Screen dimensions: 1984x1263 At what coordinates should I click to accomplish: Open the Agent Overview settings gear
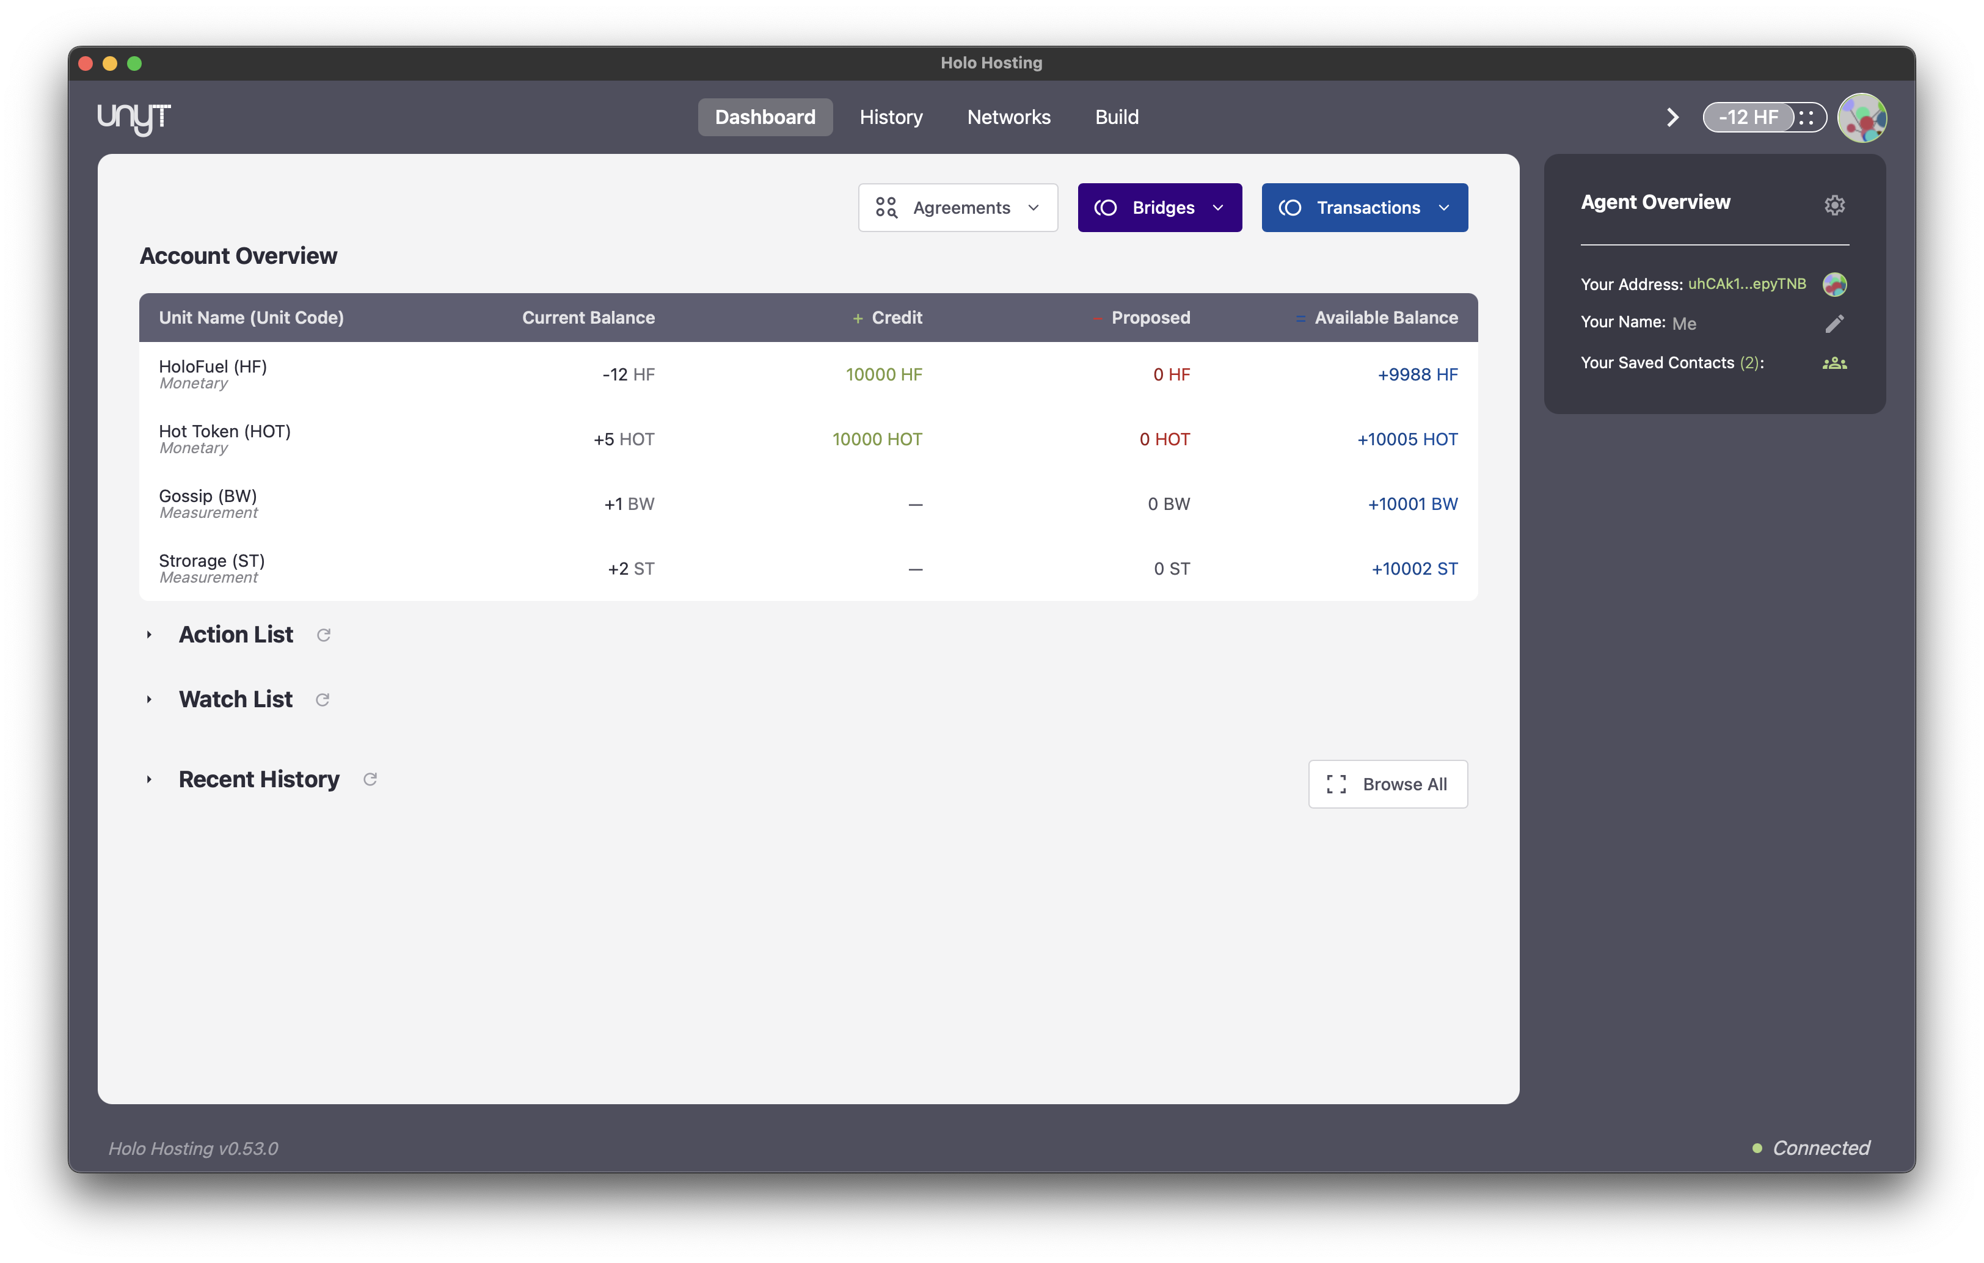(x=1835, y=205)
